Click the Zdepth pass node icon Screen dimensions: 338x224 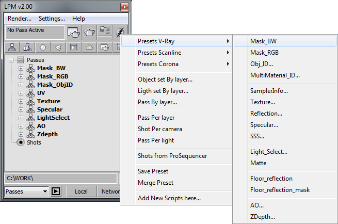(30, 134)
